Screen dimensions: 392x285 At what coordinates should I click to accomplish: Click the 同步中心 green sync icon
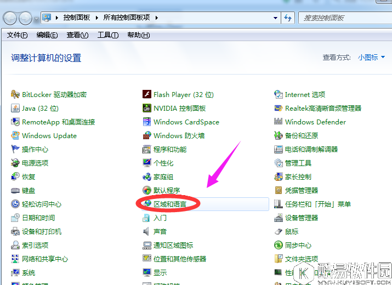coord(279,245)
